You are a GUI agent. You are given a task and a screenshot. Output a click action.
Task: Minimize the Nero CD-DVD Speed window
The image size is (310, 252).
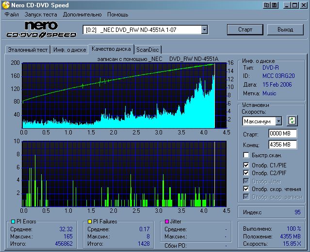[x=287, y=5]
